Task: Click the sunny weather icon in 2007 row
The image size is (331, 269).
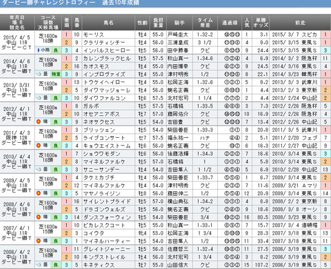Action: pyautogui.click(x=39, y=241)
